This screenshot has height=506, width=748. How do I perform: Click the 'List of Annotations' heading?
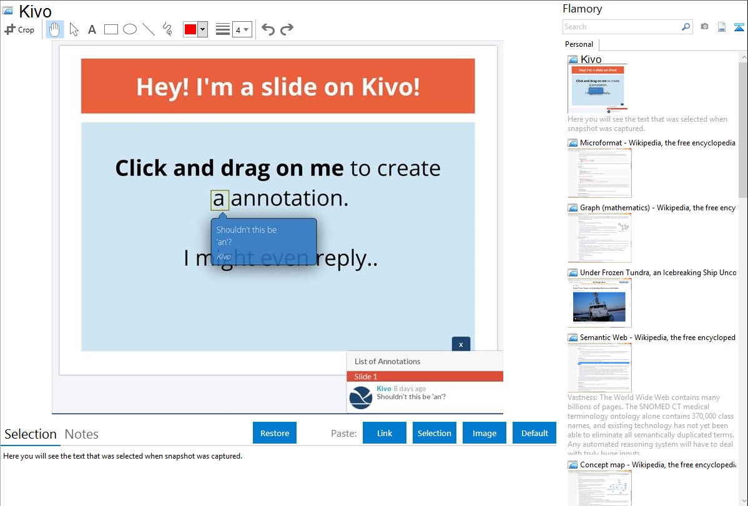tap(387, 361)
